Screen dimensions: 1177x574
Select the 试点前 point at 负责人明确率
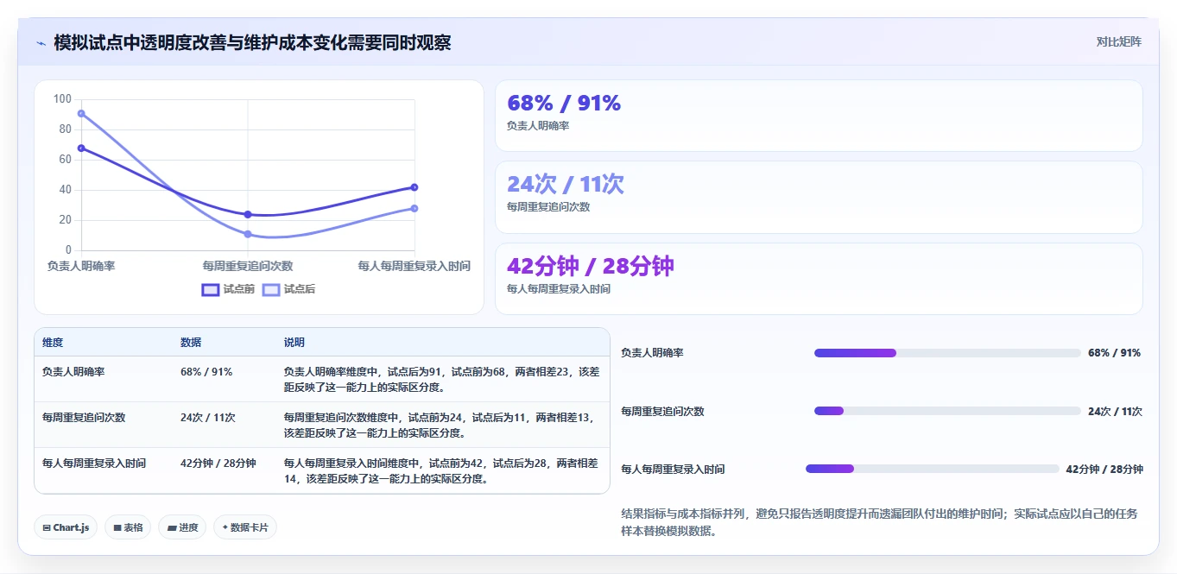[81, 148]
